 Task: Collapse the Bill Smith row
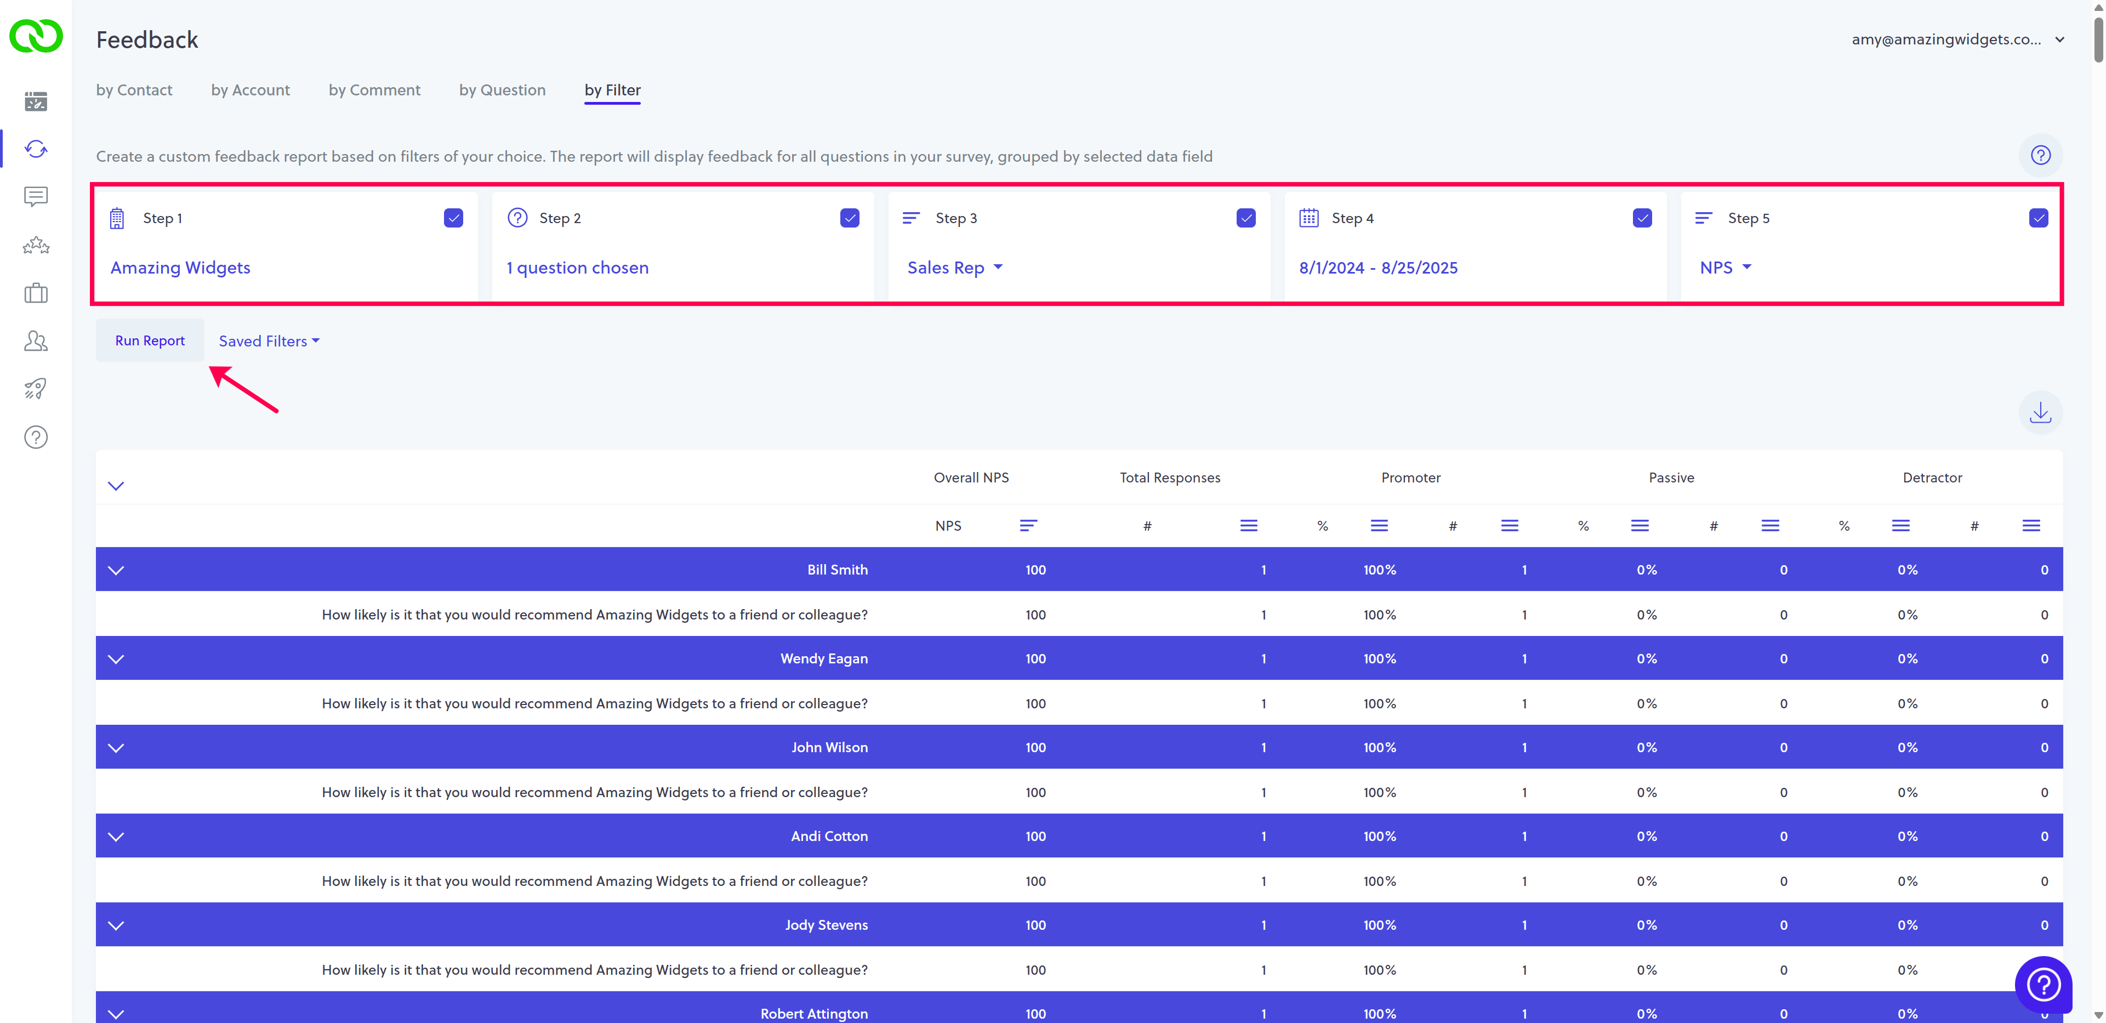pos(116,570)
